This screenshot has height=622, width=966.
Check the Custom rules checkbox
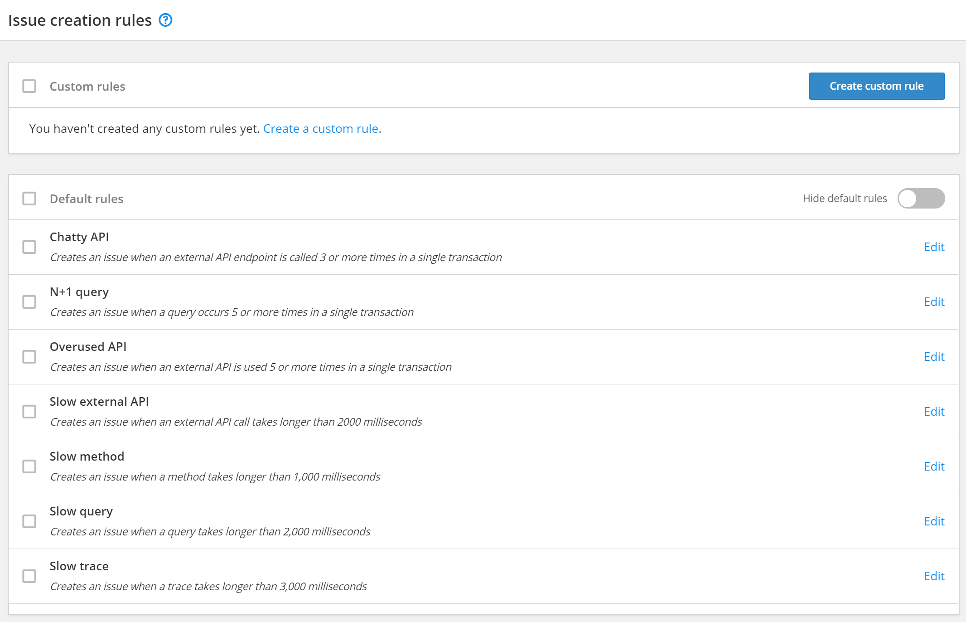tap(29, 86)
